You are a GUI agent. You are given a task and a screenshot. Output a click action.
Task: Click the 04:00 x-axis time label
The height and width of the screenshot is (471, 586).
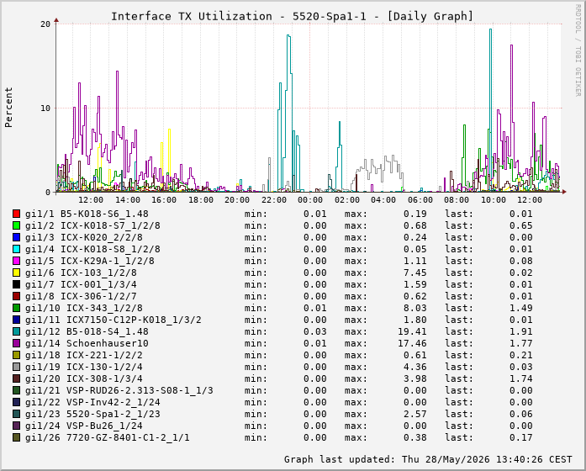(x=383, y=200)
